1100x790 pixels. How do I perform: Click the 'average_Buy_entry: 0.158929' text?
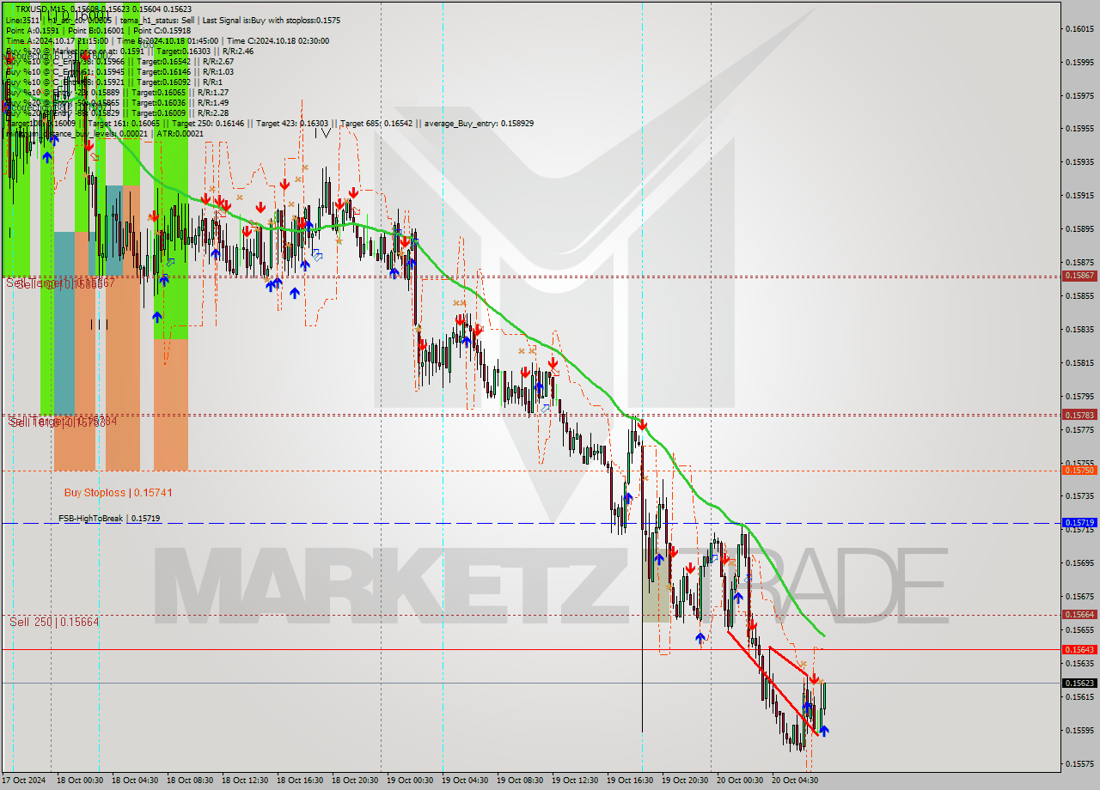478,123
